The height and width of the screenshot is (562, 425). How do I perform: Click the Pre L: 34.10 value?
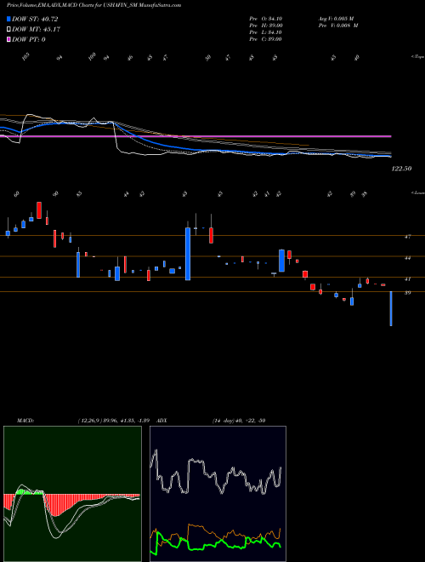point(266,32)
